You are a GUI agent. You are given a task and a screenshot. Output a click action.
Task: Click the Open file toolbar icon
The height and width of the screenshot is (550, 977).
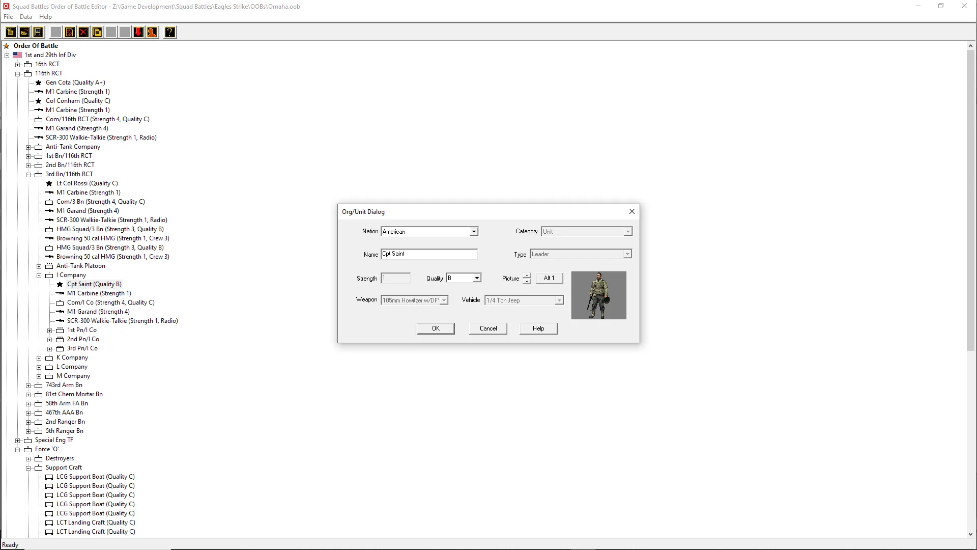tap(24, 32)
